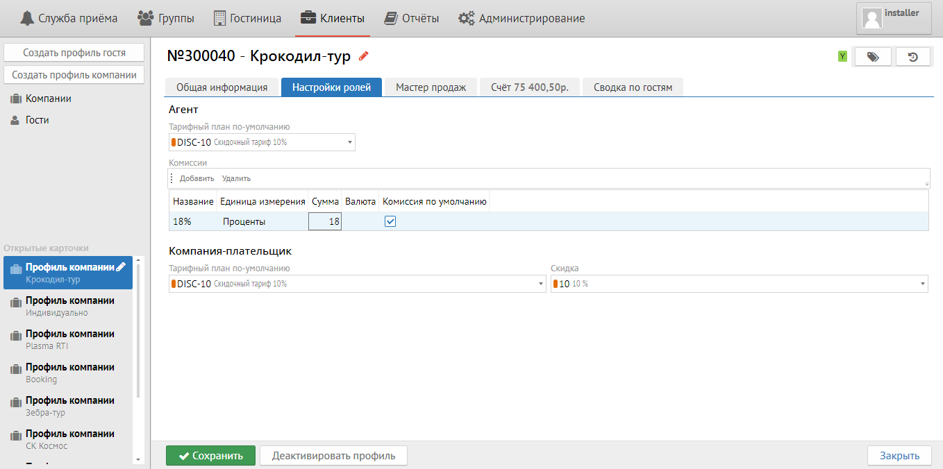The width and height of the screenshot is (943, 469).
Task: Click the Деактивировать профиль button
Action: coord(333,456)
